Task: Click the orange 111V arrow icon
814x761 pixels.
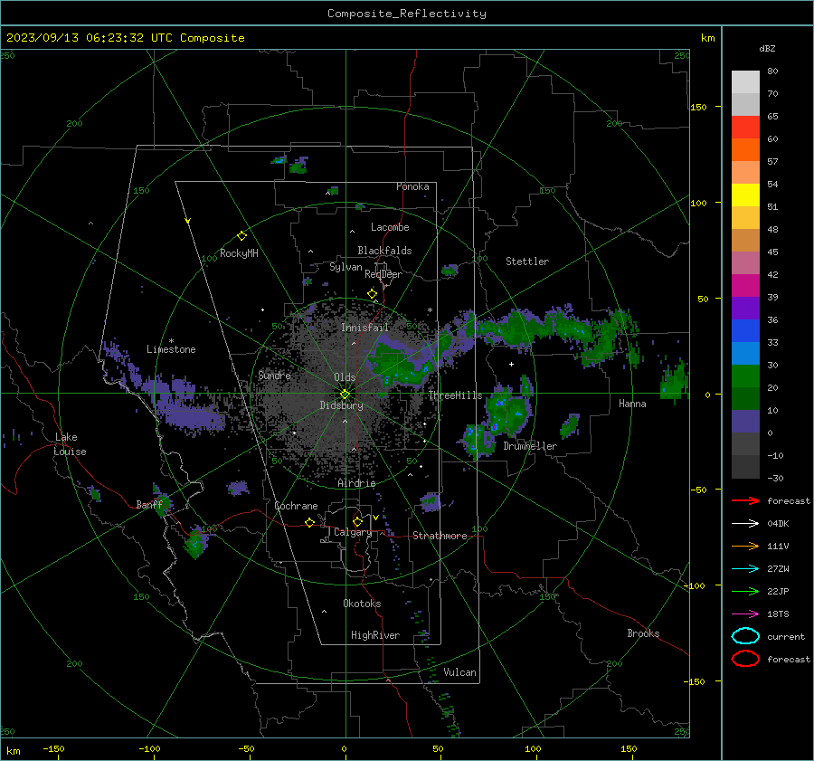Action: [x=745, y=546]
